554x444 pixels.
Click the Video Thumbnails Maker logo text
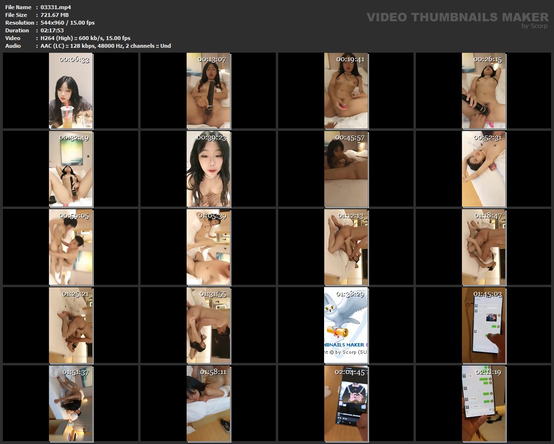pyautogui.click(x=457, y=17)
